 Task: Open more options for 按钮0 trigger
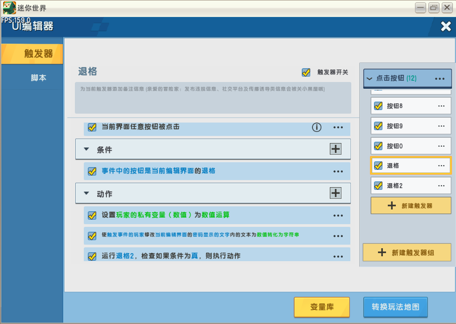441,146
